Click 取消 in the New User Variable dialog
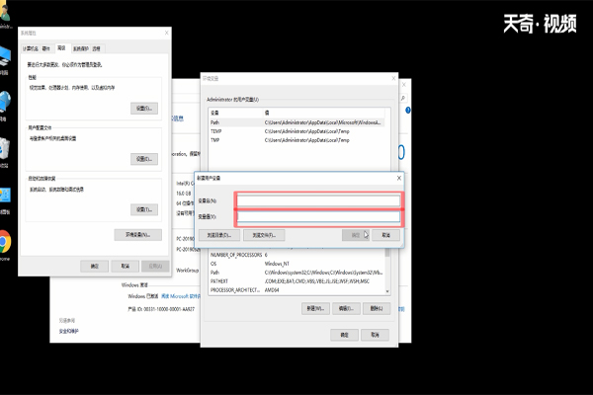This screenshot has height=395, width=593. [385, 235]
